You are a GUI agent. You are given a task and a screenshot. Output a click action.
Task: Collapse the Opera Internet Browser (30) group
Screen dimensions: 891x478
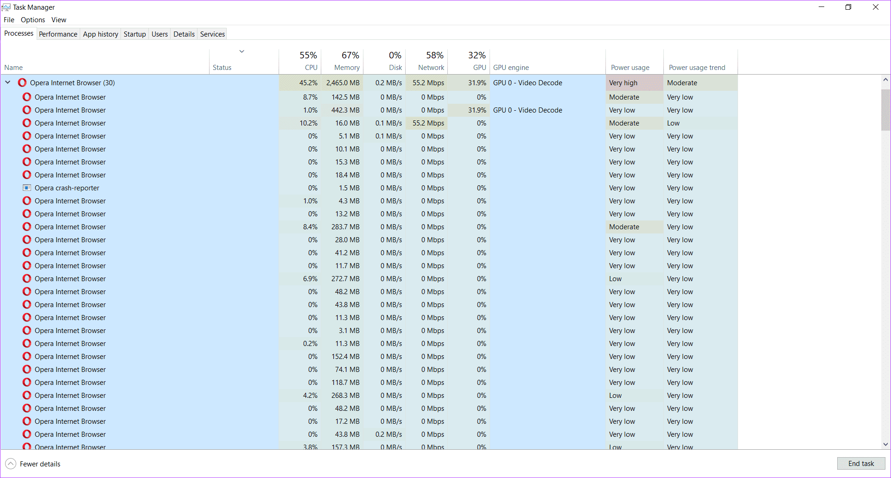click(8, 82)
